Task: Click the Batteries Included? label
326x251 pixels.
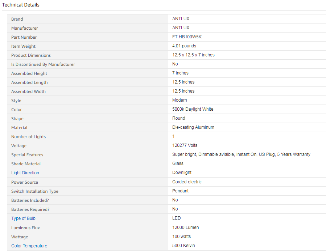Action: [30, 200]
